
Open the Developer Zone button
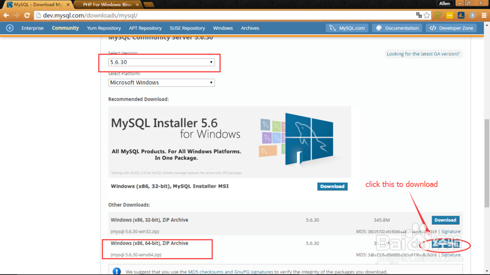[x=451, y=28]
